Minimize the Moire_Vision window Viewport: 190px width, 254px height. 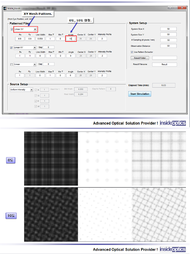tap(170, 8)
